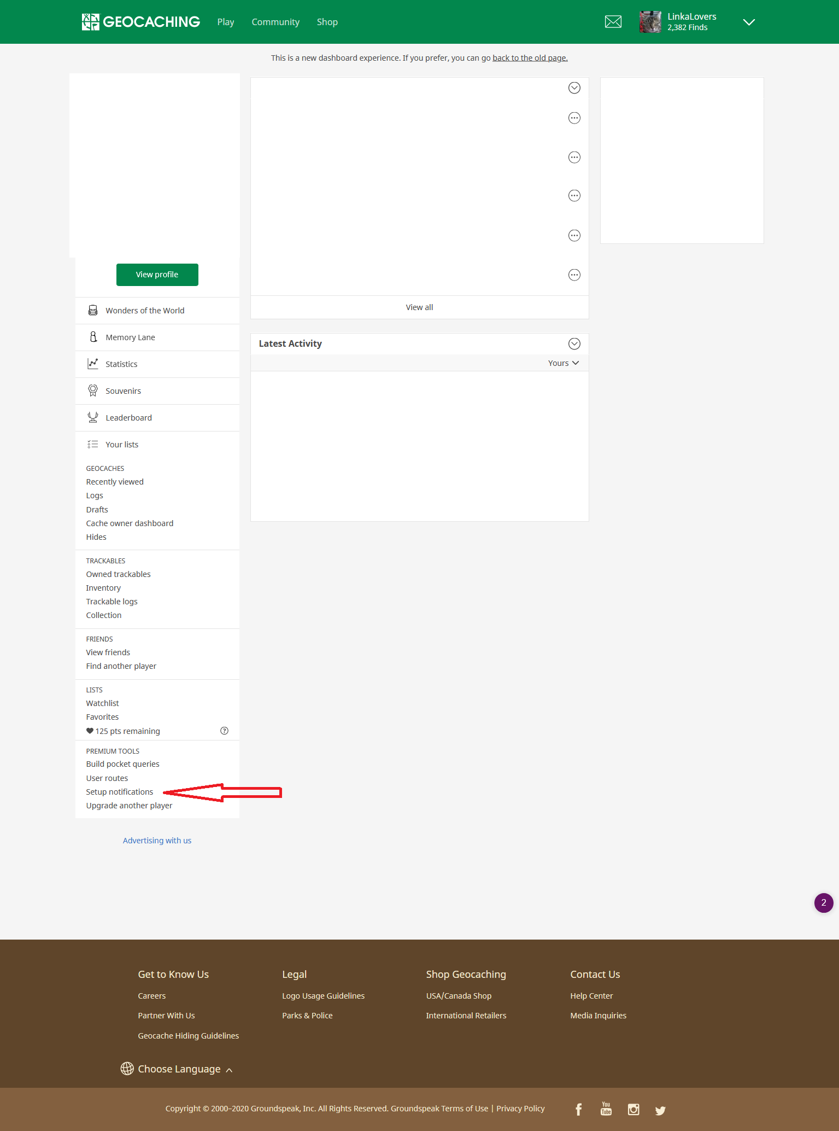Click the Geocaching logo in header

[x=141, y=22]
